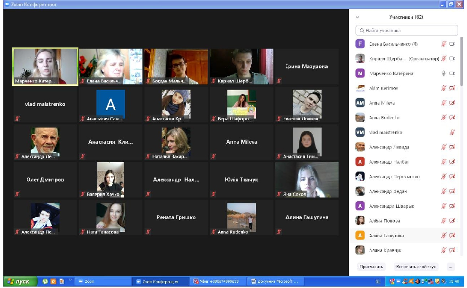
Task: Click vlad maistrenko's muted microphone icon in list
Action: 452,132
